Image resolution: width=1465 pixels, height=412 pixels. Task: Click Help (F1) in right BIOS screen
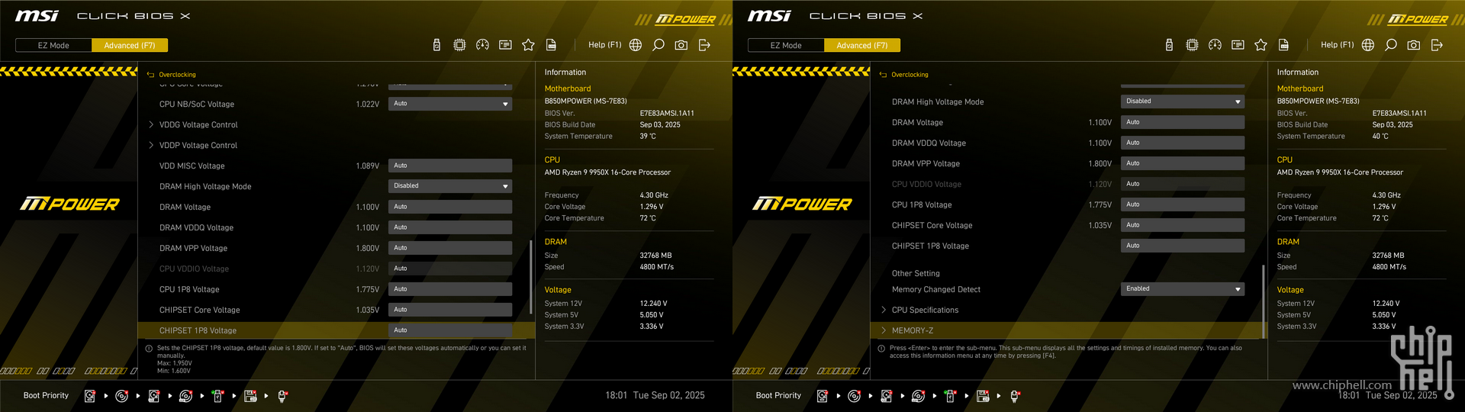[x=1338, y=45]
